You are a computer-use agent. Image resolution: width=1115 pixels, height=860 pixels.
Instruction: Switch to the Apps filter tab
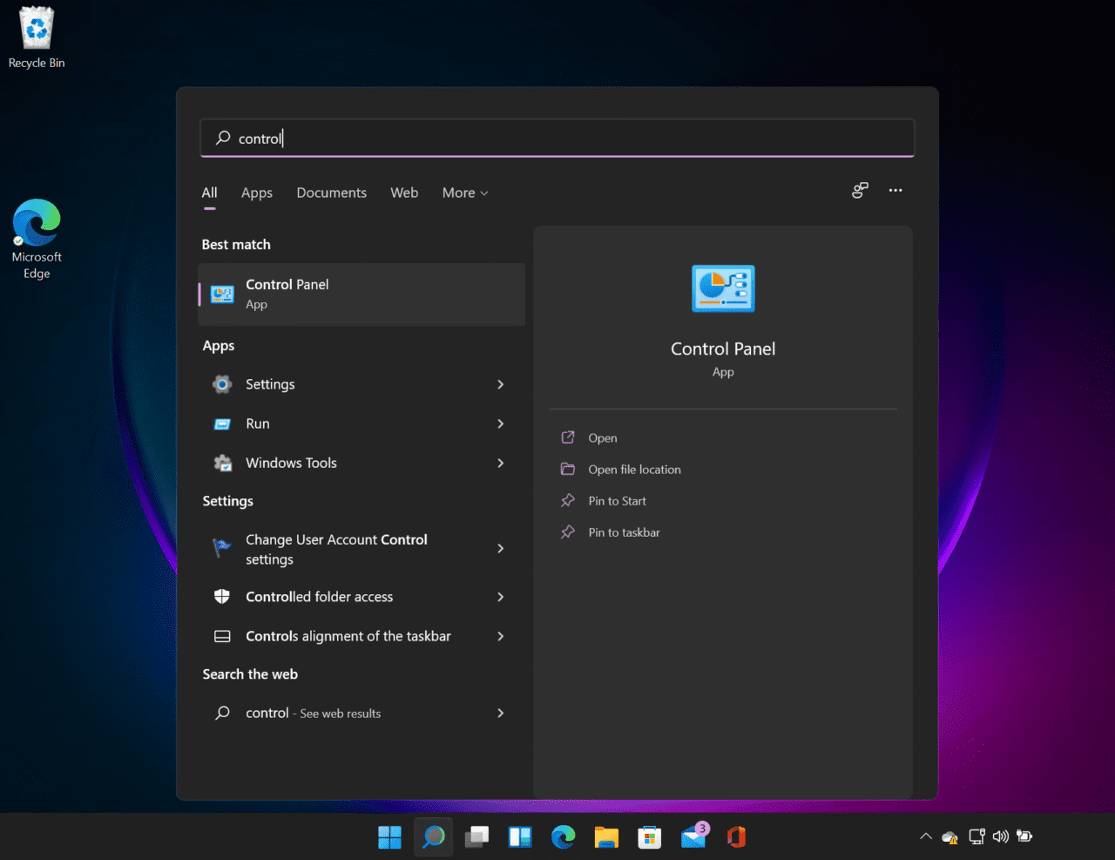pos(256,193)
